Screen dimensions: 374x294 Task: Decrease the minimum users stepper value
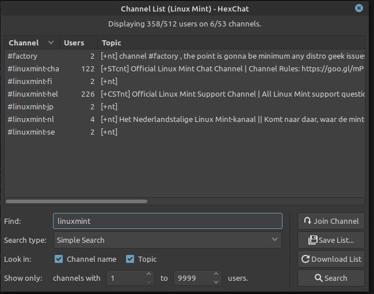coord(148,282)
